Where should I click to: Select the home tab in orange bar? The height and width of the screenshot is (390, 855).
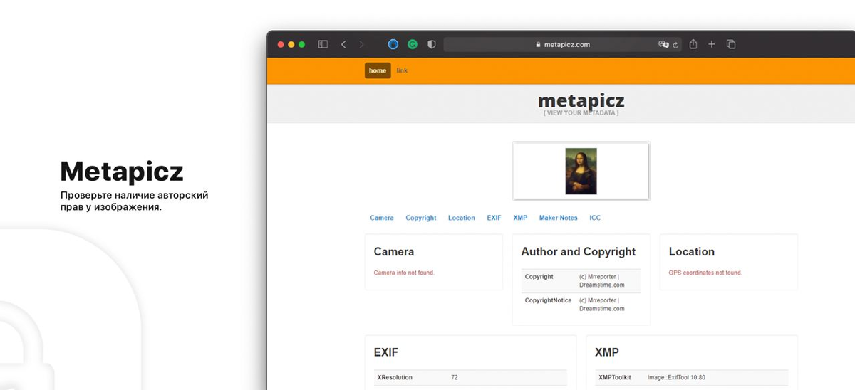378,70
